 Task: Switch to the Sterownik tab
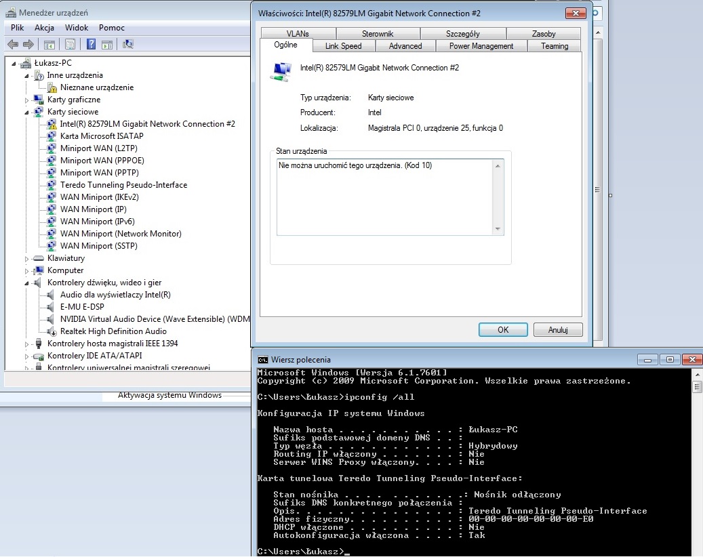point(378,34)
